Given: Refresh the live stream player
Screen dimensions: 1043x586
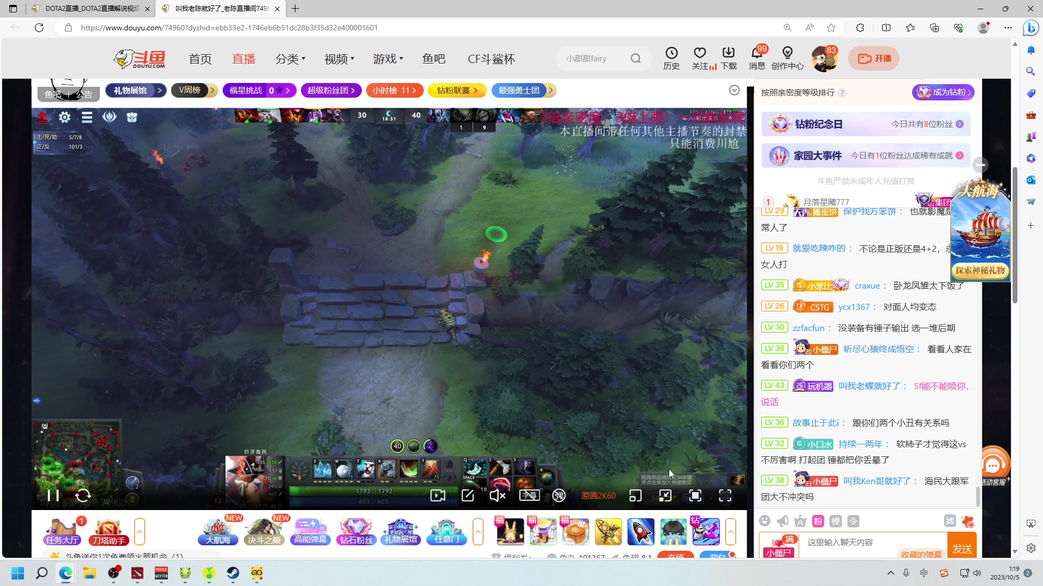Looking at the screenshot, I should 83,495.
